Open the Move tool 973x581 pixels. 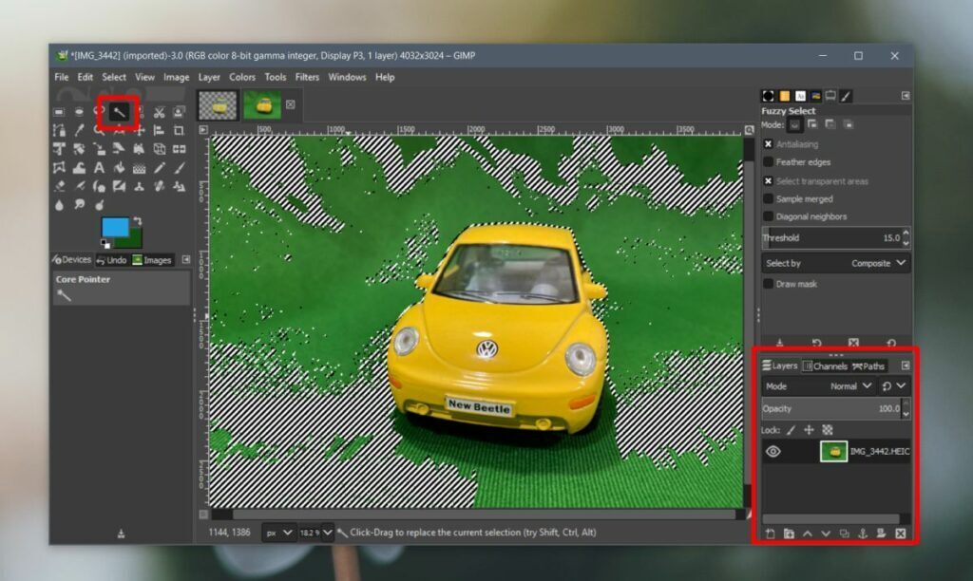[x=140, y=131]
